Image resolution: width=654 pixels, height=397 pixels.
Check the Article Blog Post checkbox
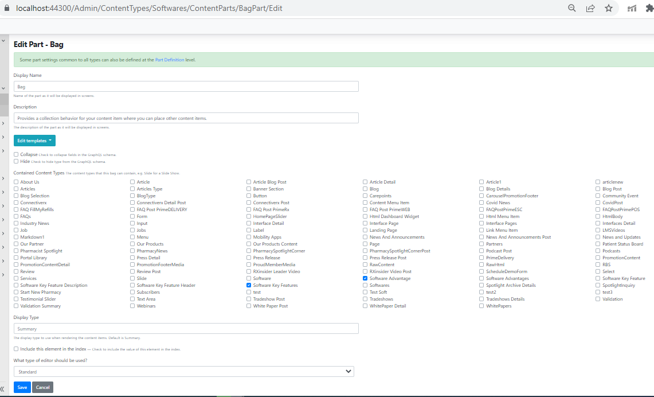[x=249, y=182]
